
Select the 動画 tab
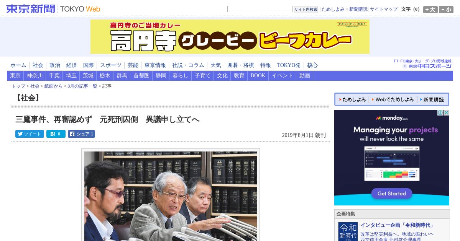point(305,76)
